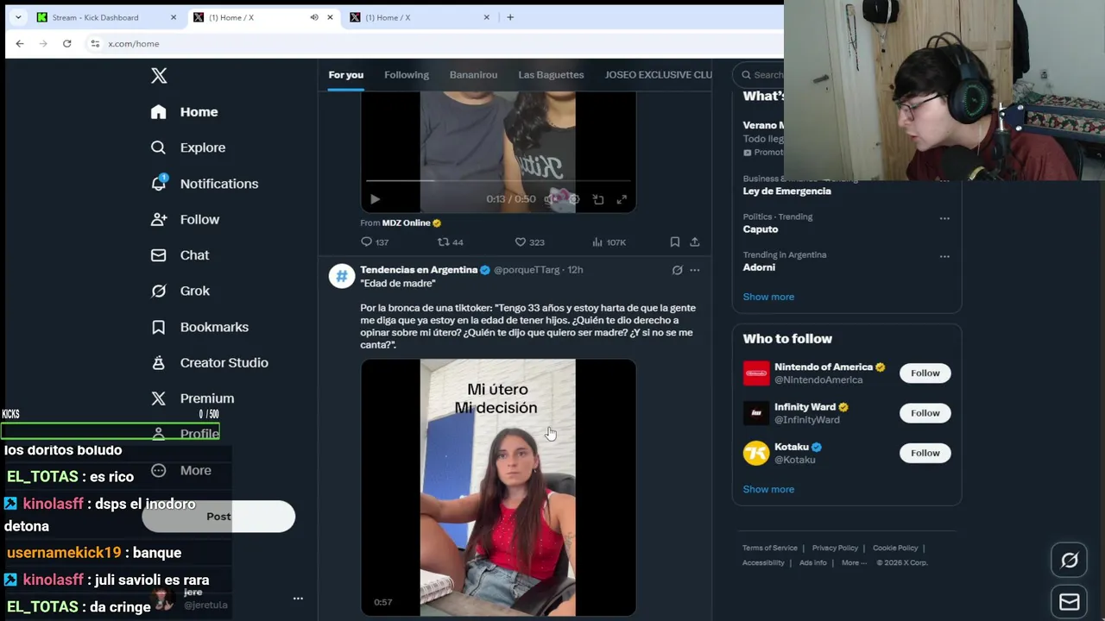Open the Home navigation item

(x=185, y=112)
